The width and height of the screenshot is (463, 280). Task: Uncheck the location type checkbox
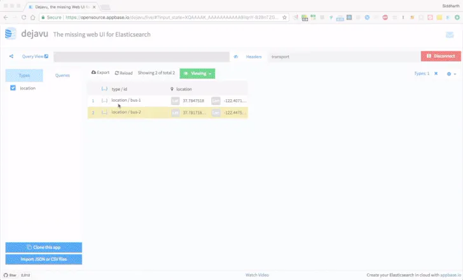tap(13, 88)
